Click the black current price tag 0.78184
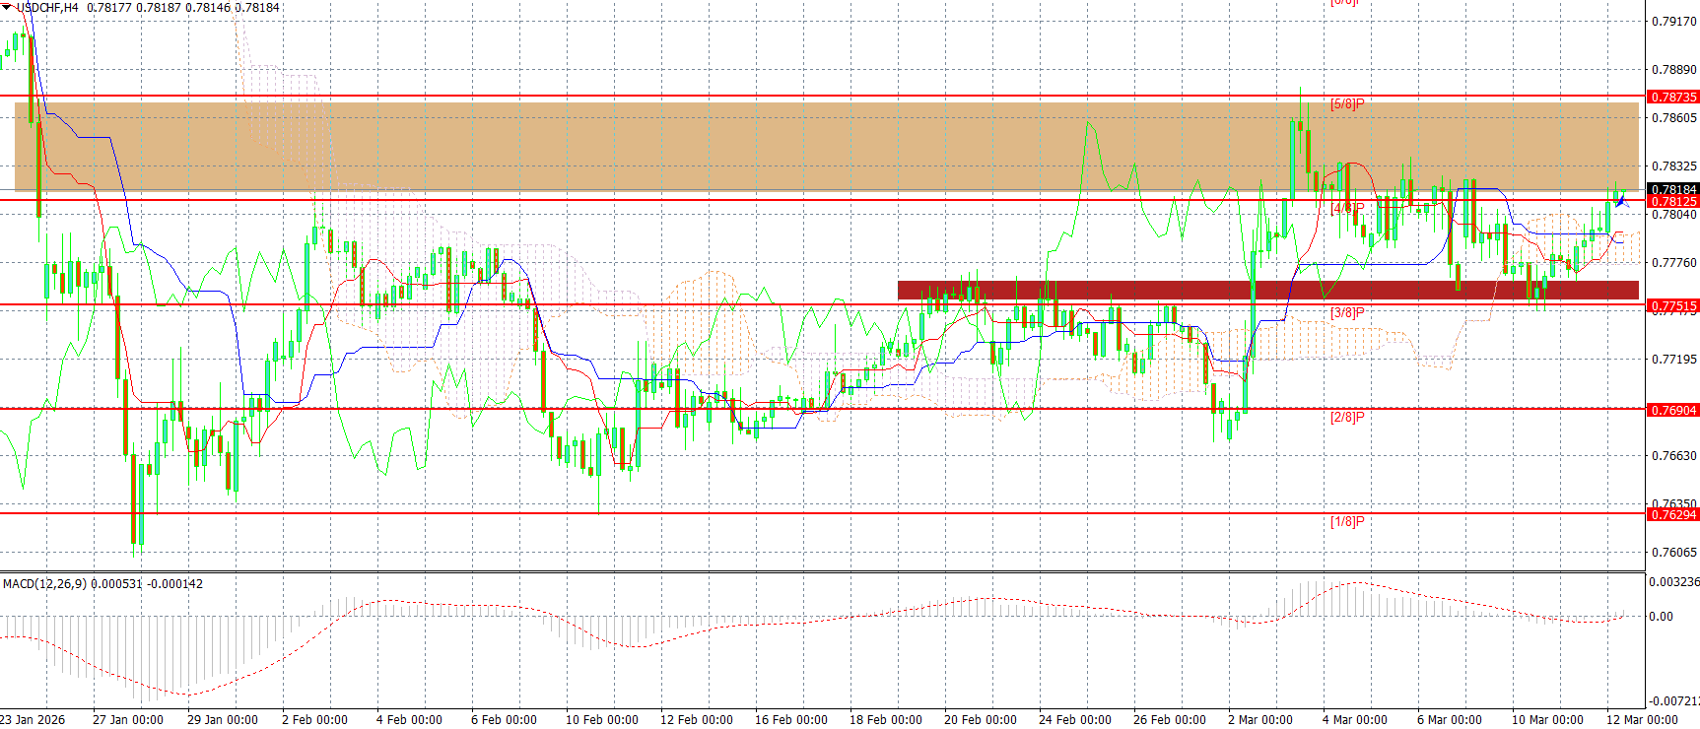1700x729 pixels. point(1673,189)
